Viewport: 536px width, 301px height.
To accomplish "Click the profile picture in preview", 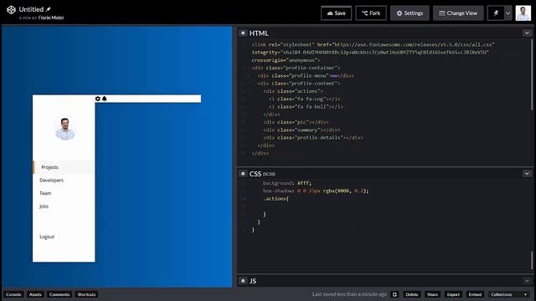I will click(x=65, y=129).
